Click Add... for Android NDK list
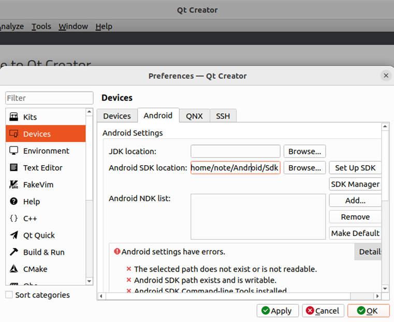 pos(355,200)
